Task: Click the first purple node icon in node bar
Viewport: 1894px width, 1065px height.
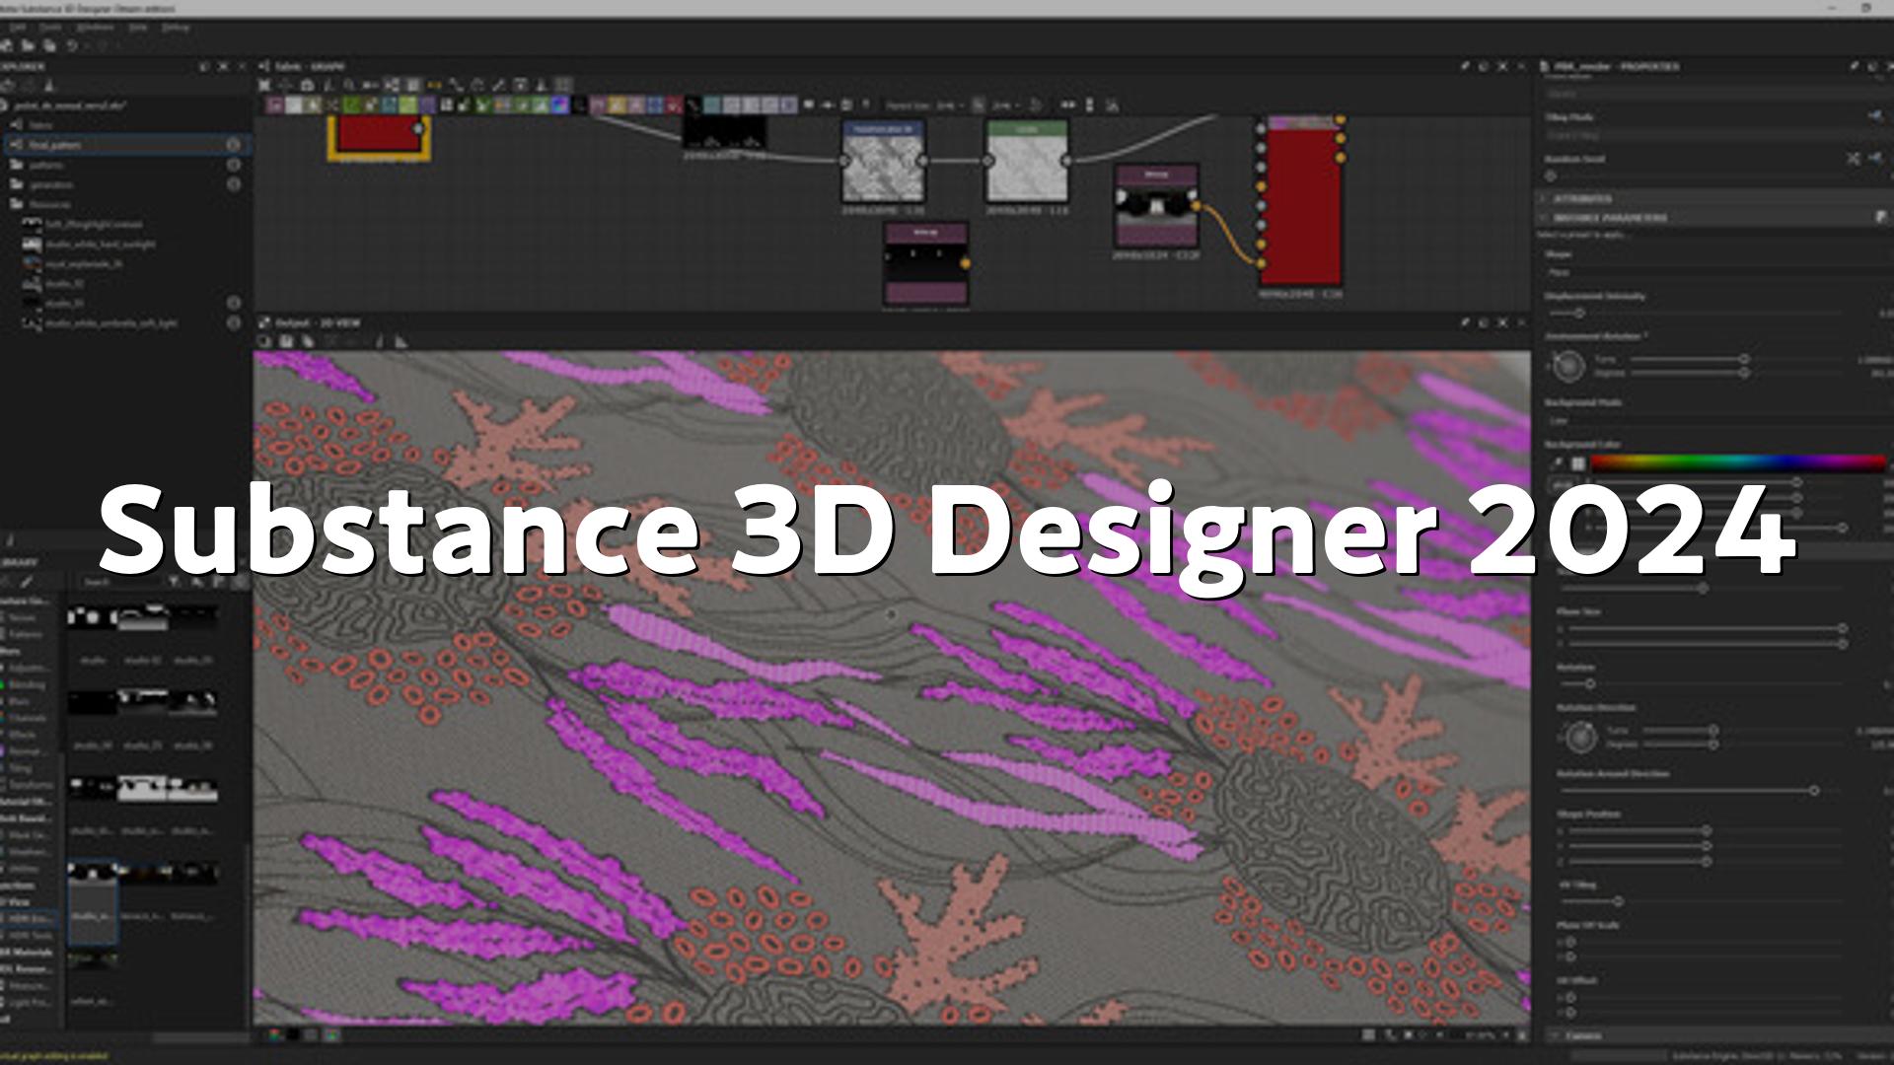Action: [275, 105]
